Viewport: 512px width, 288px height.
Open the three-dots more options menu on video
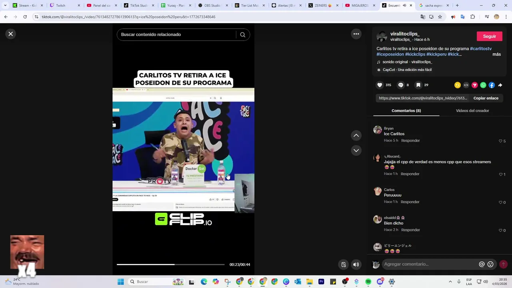click(x=356, y=34)
